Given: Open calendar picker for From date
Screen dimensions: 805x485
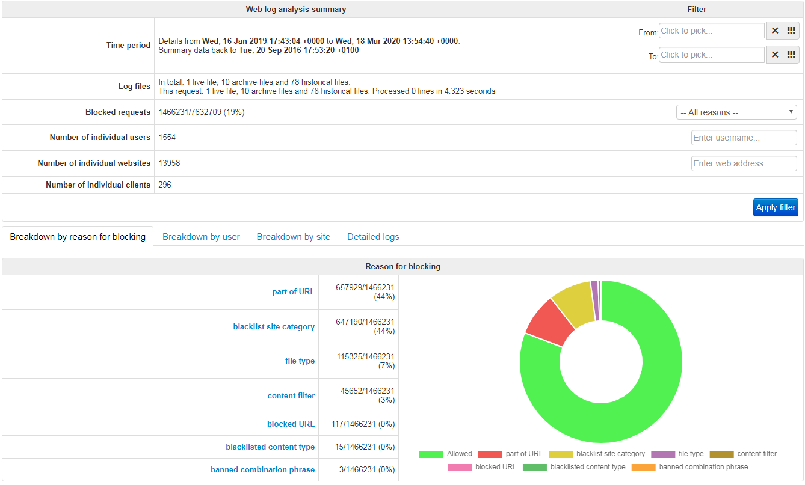Looking at the screenshot, I should (x=791, y=31).
